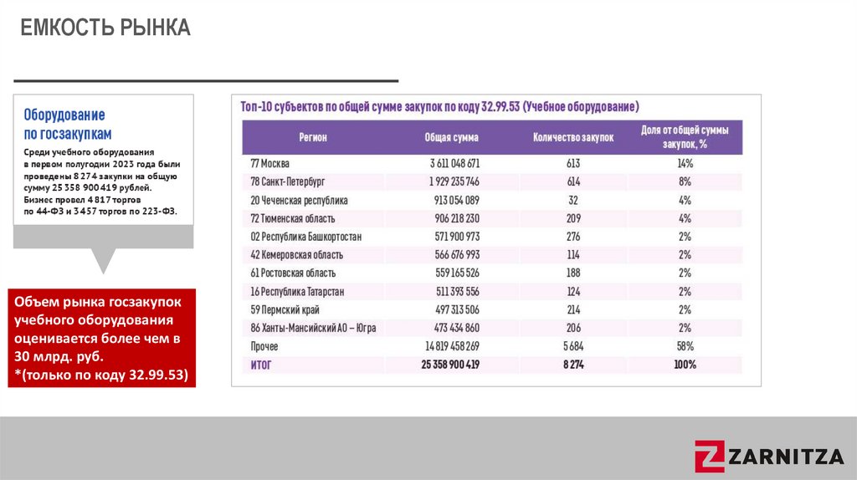Click the 'Доля от общей суммы закупок, %' header

685,137
